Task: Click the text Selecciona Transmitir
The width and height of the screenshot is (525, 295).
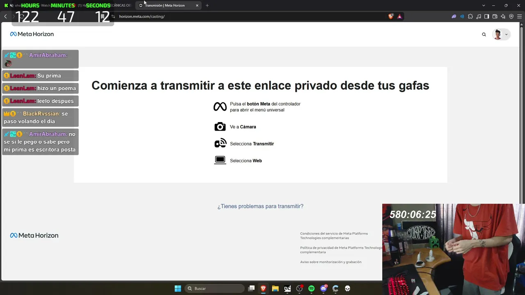Action: pyautogui.click(x=252, y=144)
